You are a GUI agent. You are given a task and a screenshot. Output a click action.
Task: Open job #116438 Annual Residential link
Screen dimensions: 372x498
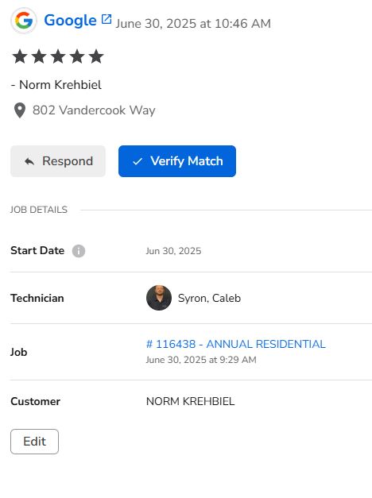tap(235, 344)
